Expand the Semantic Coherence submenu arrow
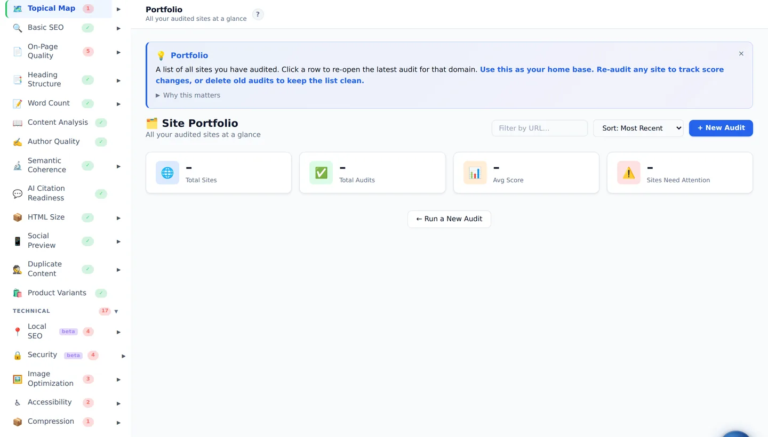Screen dimensions: 768x437 pyautogui.click(x=118, y=166)
